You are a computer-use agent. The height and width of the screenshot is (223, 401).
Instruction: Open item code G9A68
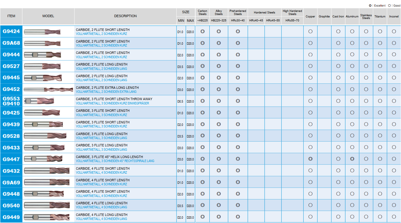point(11,43)
